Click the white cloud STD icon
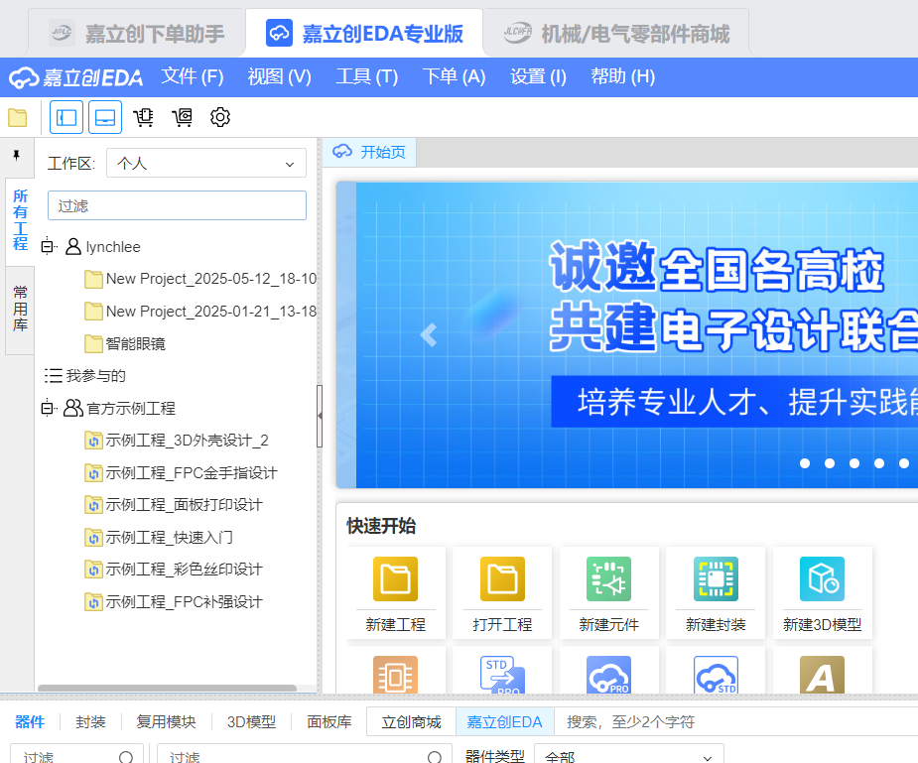 coord(716,675)
